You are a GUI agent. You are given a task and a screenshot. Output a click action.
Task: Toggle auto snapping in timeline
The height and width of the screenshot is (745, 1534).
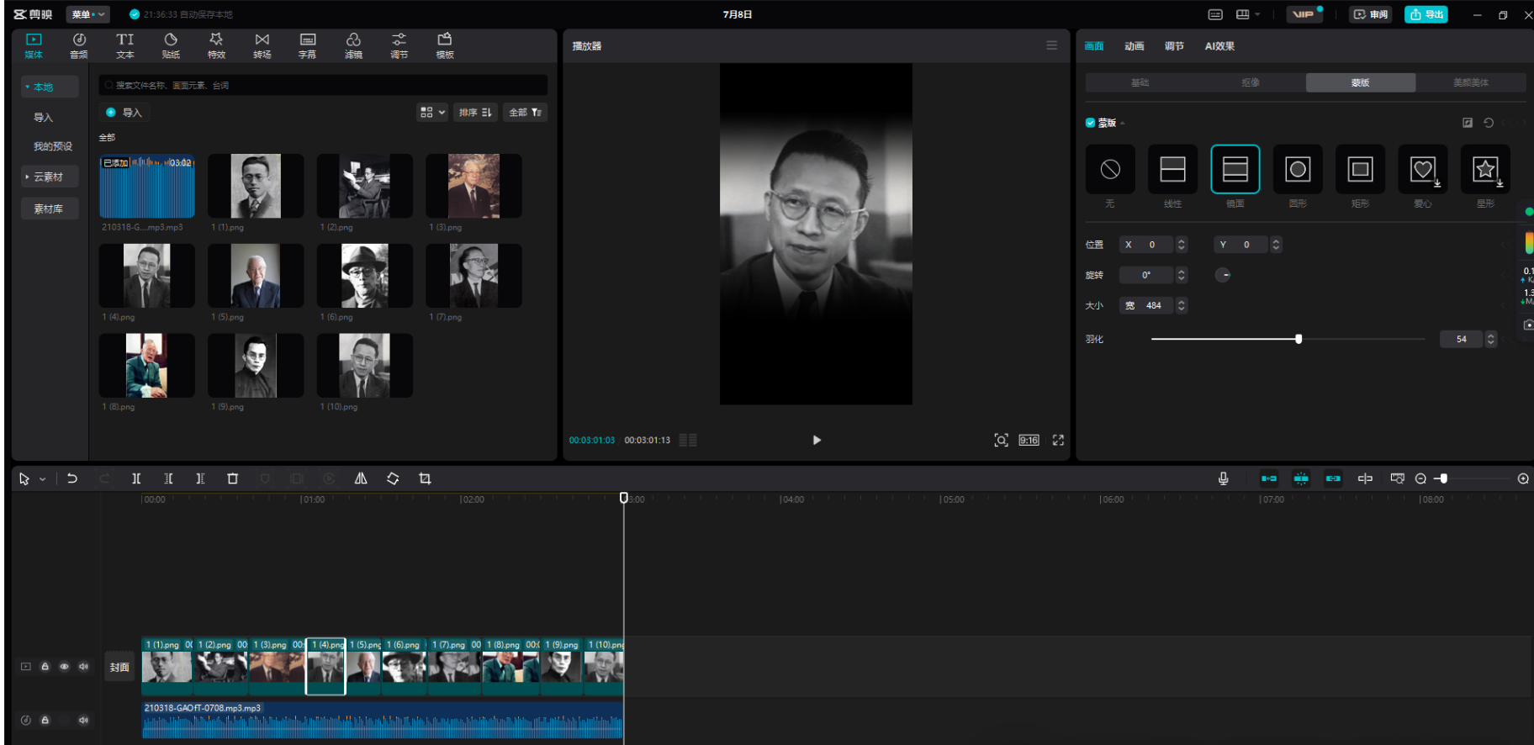1301,478
